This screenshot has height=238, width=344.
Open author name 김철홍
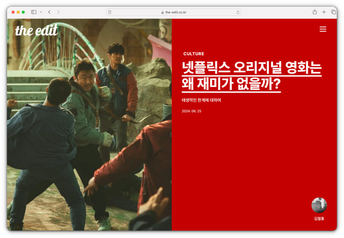(319, 219)
